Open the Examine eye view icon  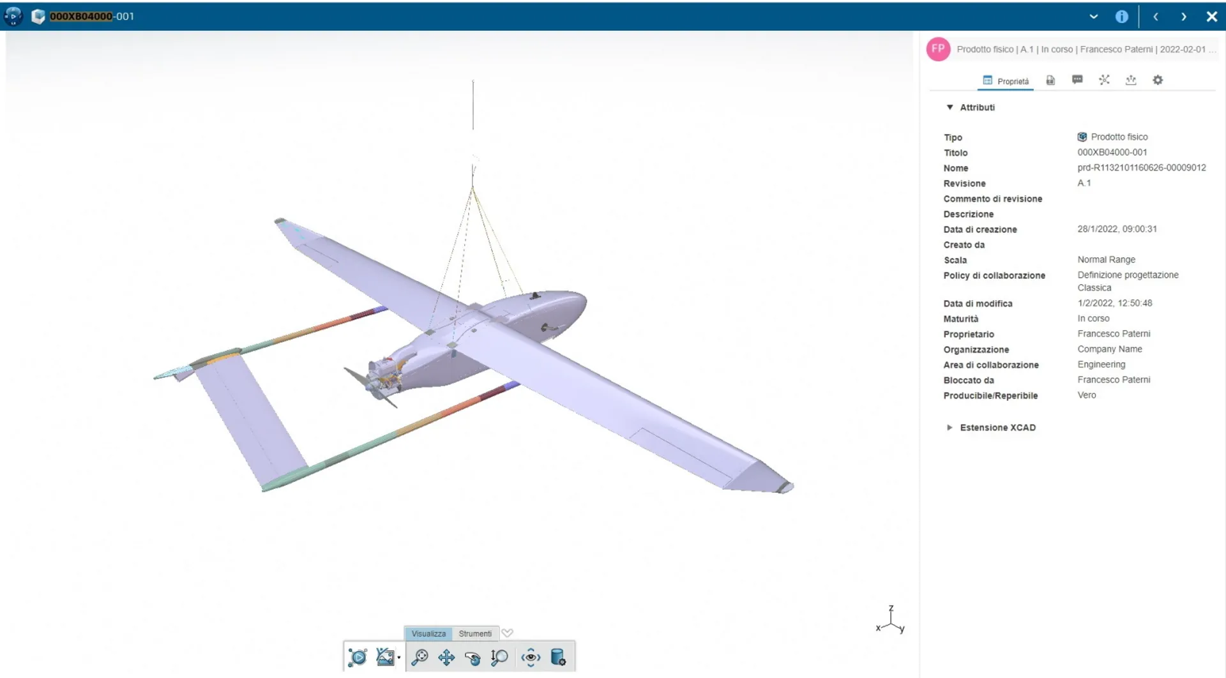pos(530,657)
